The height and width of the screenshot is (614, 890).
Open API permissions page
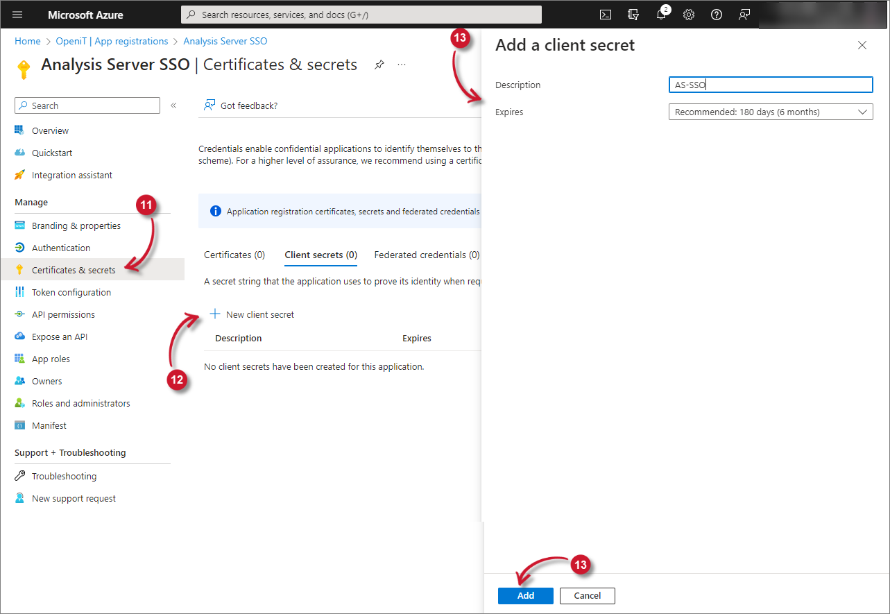coord(63,314)
